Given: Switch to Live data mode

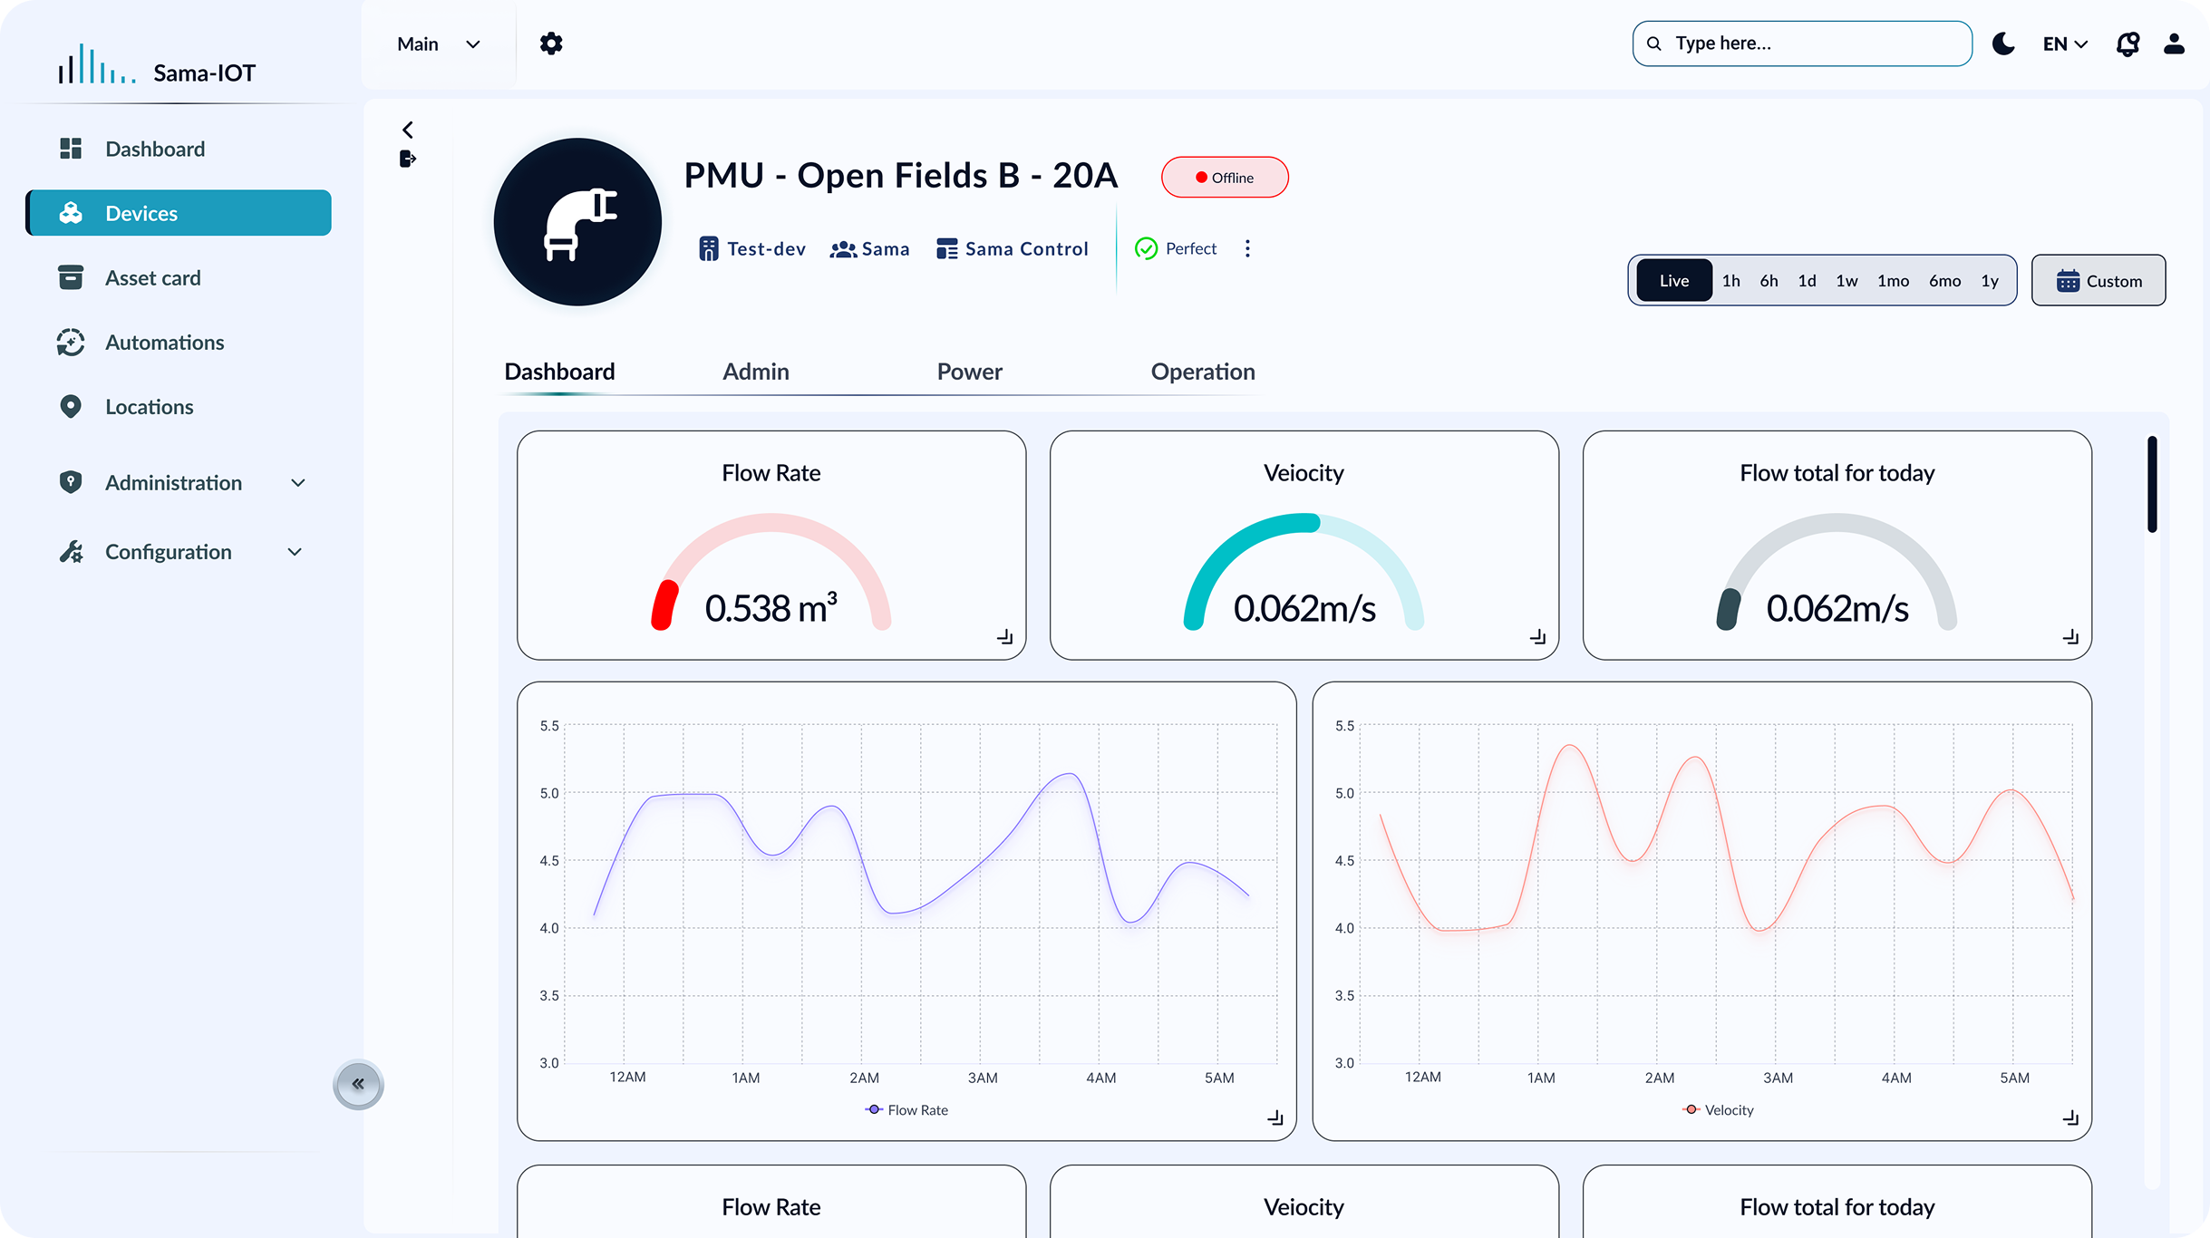Looking at the screenshot, I should [x=1673, y=280].
